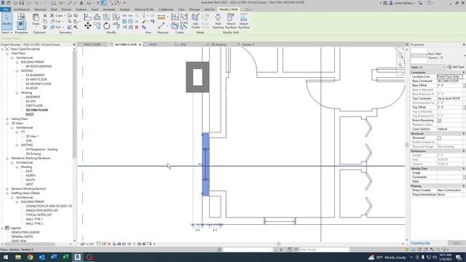Activate the Rotate tool
466x262 pixels.
pyautogui.click(x=107, y=26)
